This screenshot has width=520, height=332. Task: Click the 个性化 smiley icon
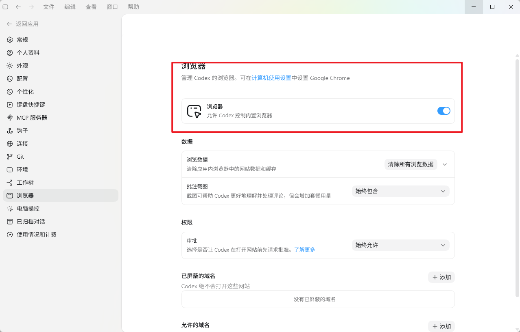10,92
